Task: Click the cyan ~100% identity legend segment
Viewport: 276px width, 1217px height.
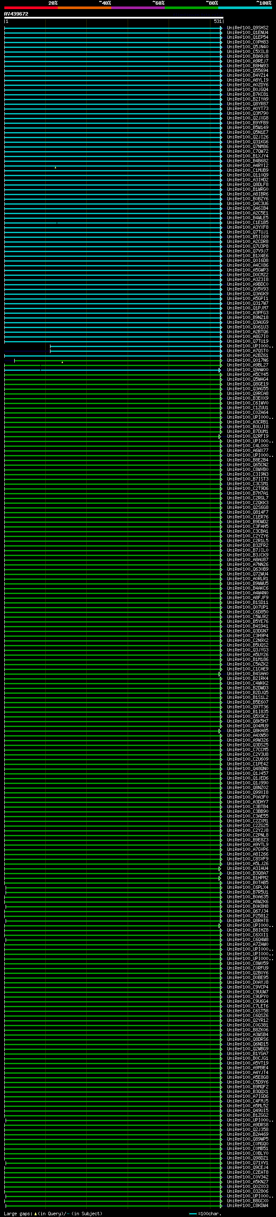Action: click(x=245, y=8)
